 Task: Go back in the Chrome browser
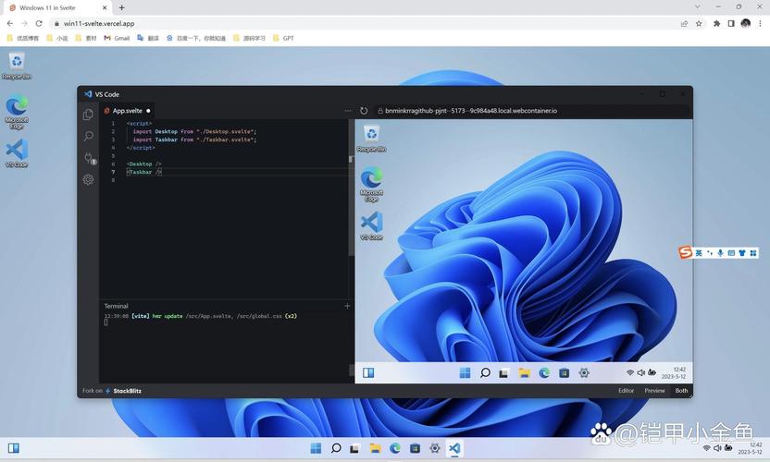(10, 23)
